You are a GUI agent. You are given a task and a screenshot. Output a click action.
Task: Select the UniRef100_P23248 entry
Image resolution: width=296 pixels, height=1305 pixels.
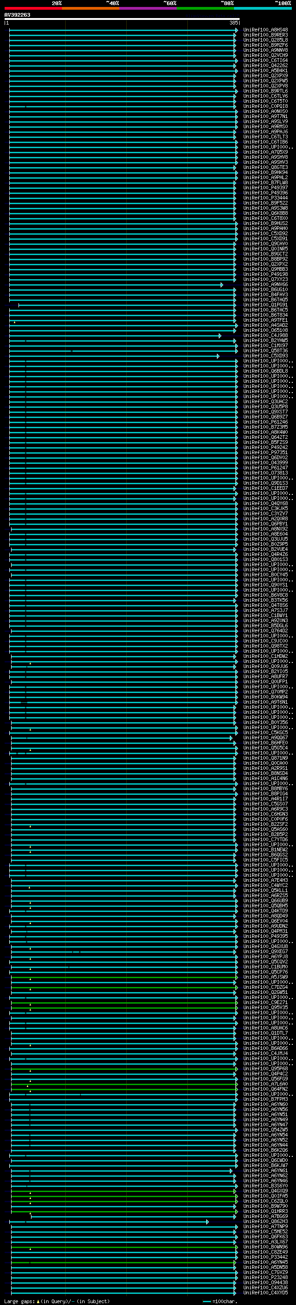[x=265, y=1278]
